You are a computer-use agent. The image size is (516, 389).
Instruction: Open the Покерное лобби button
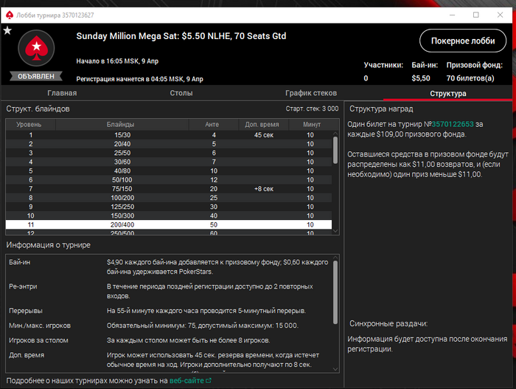click(x=463, y=41)
